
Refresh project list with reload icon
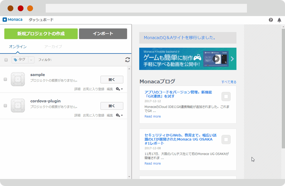coord(128,60)
